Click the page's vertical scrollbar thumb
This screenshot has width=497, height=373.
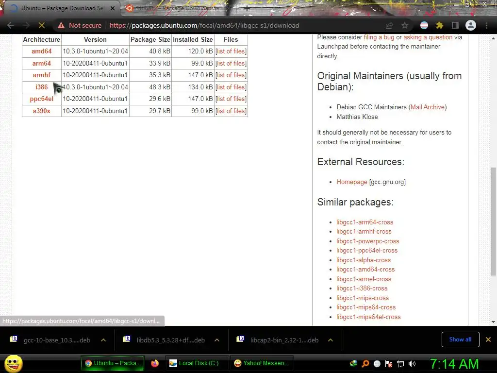pyautogui.click(x=493, y=221)
